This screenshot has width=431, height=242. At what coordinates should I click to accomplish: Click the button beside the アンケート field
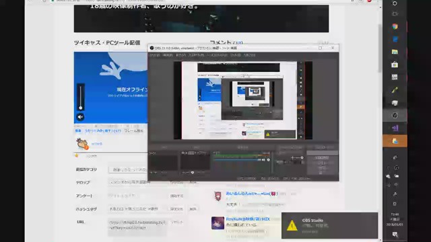[x=176, y=196]
